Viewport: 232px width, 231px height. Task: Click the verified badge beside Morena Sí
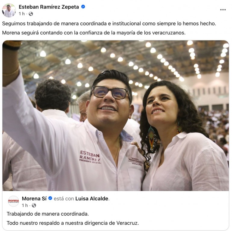[x=50, y=198]
